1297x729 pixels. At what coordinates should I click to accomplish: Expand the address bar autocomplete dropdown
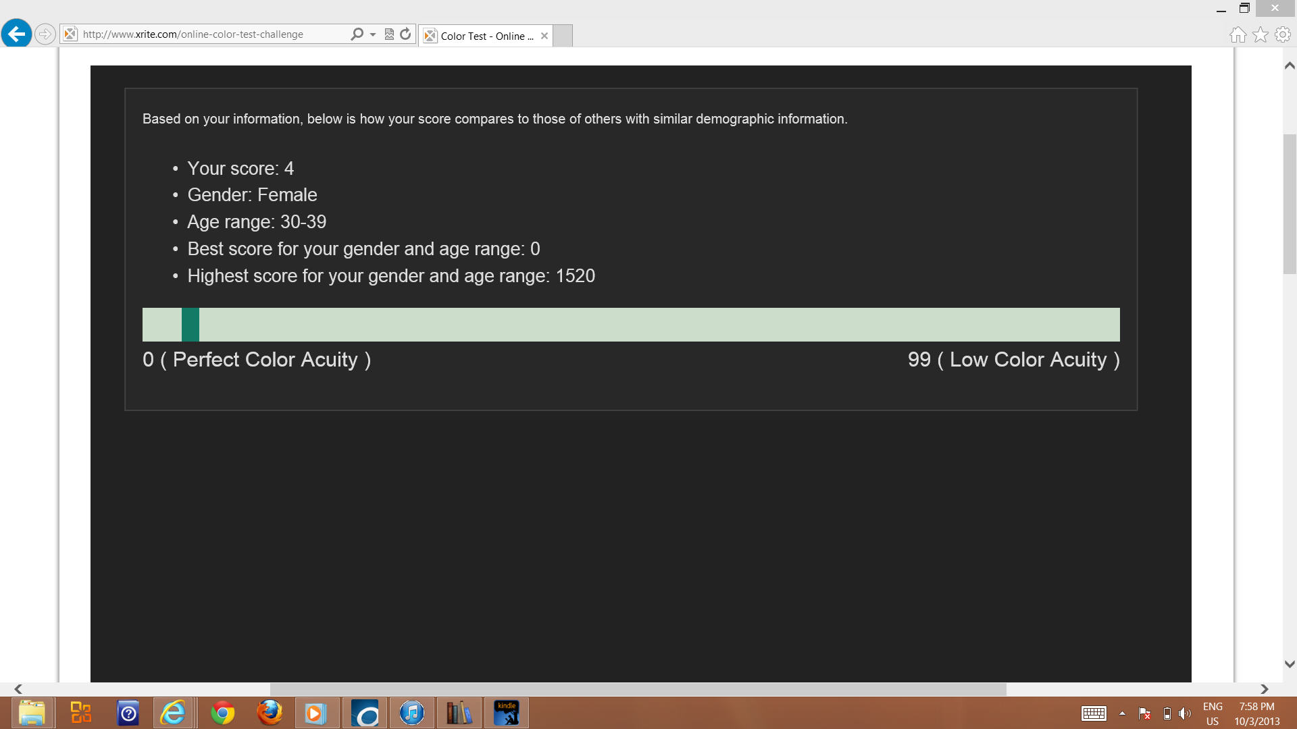[x=373, y=34]
